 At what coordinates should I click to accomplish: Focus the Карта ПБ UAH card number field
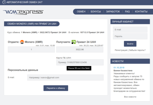(x=80, y=62)
